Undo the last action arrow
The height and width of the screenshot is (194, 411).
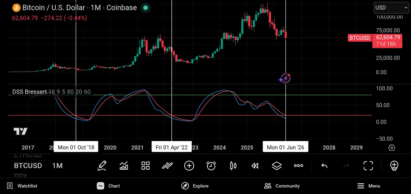(x=324, y=166)
